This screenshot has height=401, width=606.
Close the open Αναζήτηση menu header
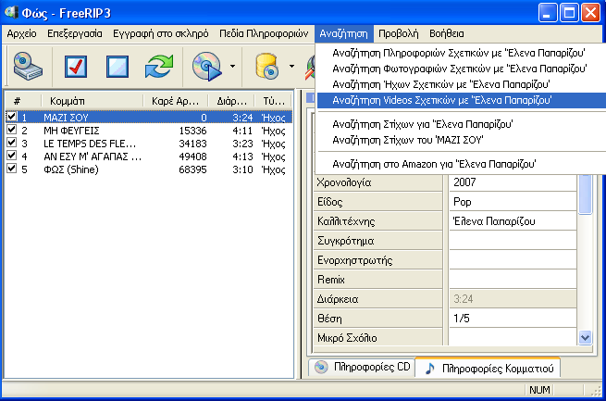[343, 33]
